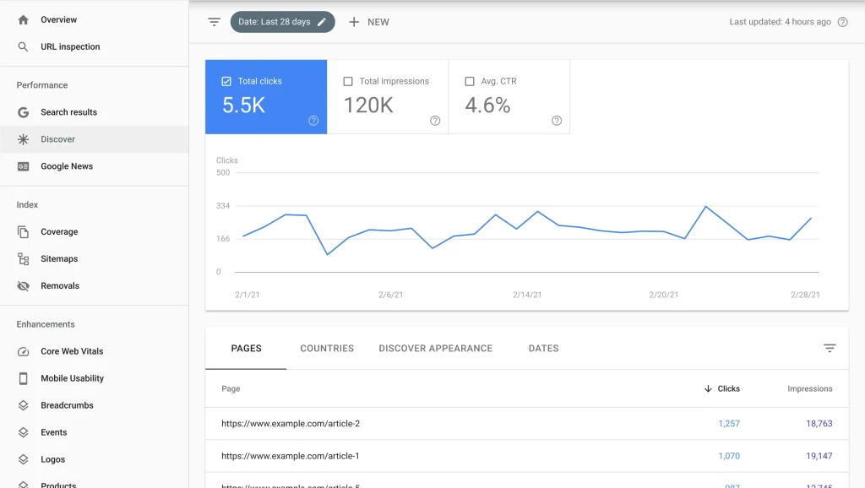The image size is (865, 488).
Task: Click the filter icon beside the date chip
Action: [x=215, y=22]
